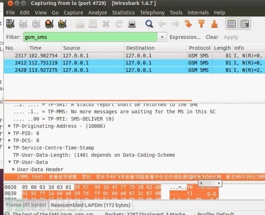The width and height of the screenshot is (265, 215).
Task: Expand the User-Data Header node
Action: 14,169
